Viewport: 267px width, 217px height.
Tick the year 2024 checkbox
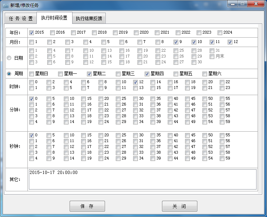point(220,33)
